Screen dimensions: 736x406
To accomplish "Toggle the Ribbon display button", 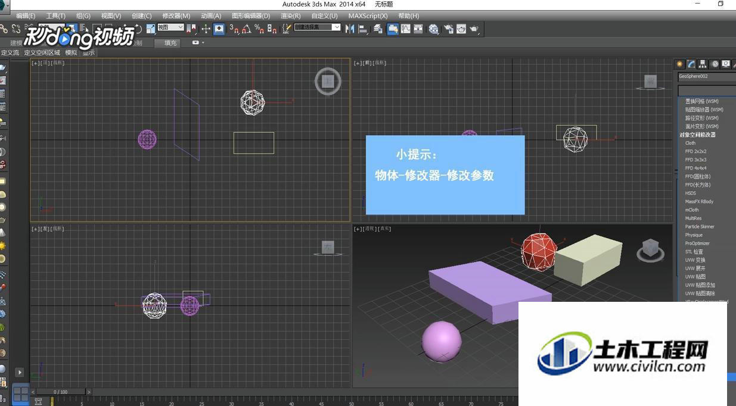I will (x=393, y=28).
